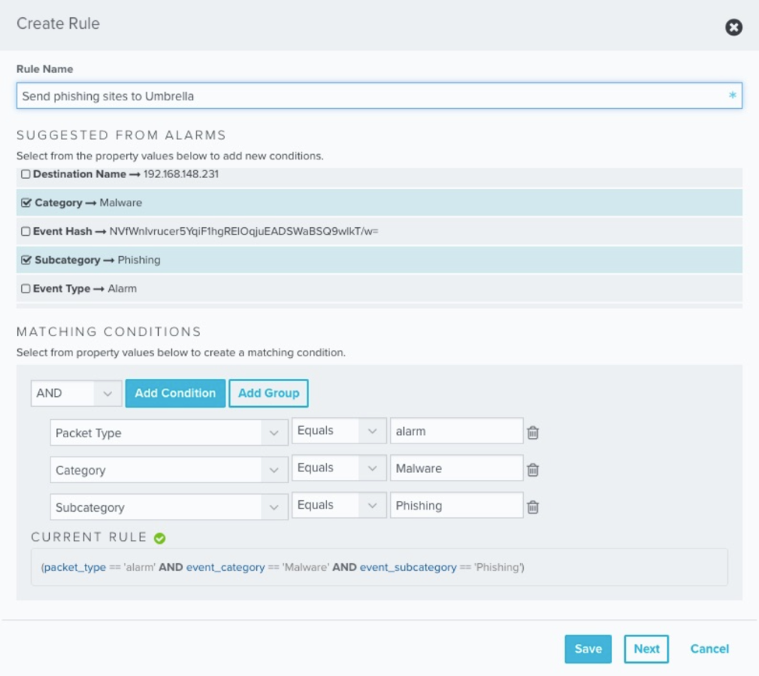The image size is (759, 676).
Task: Click Next to proceed
Action: click(x=646, y=648)
